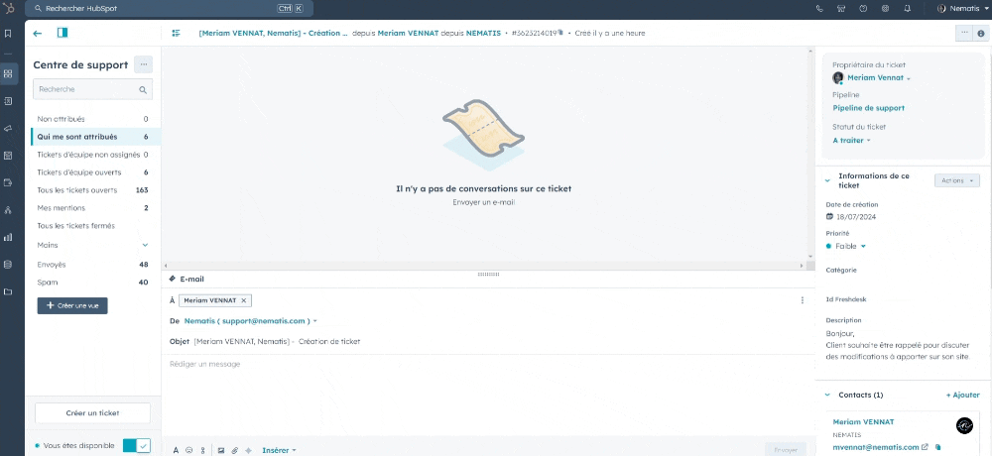This screenshot has width=992, height=456.
Task: Click the back arrow icon
Action: [x=38, y=33]
